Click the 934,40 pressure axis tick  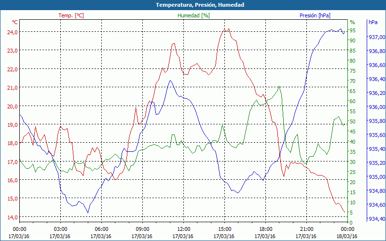[376, 219]
